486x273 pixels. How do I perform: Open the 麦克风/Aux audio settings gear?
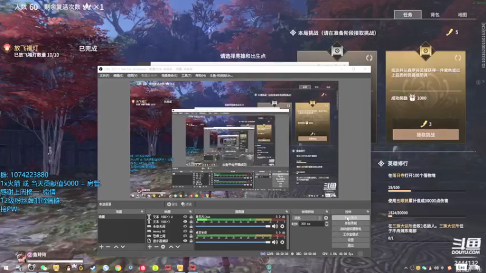point(282,226)
